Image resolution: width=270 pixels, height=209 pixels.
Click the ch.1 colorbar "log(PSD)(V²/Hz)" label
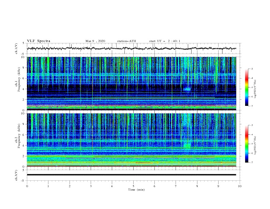(x=255, y=89)
